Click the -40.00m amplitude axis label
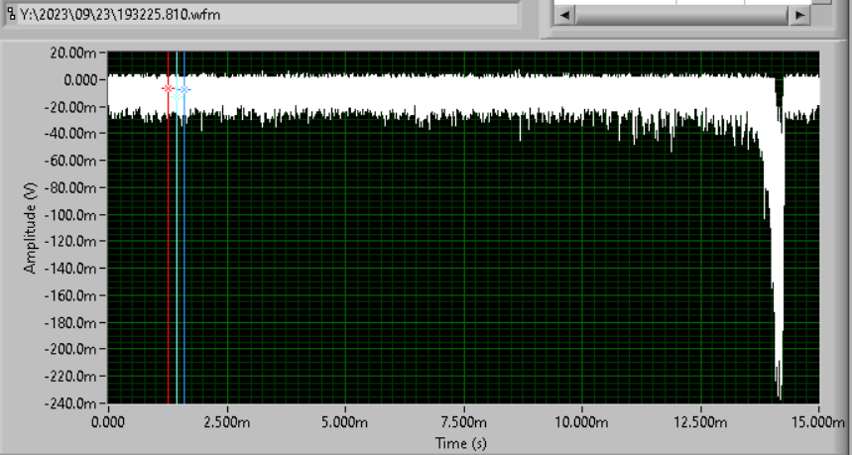This screenshot has height=455, width=852. click(x=70, y=134)
